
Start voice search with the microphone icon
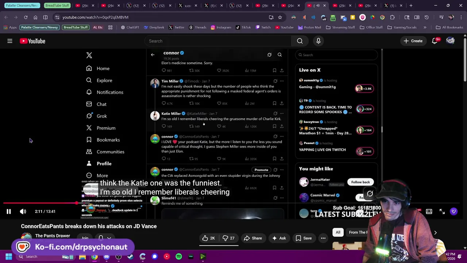pyautogui.click(x=319, y=41)
